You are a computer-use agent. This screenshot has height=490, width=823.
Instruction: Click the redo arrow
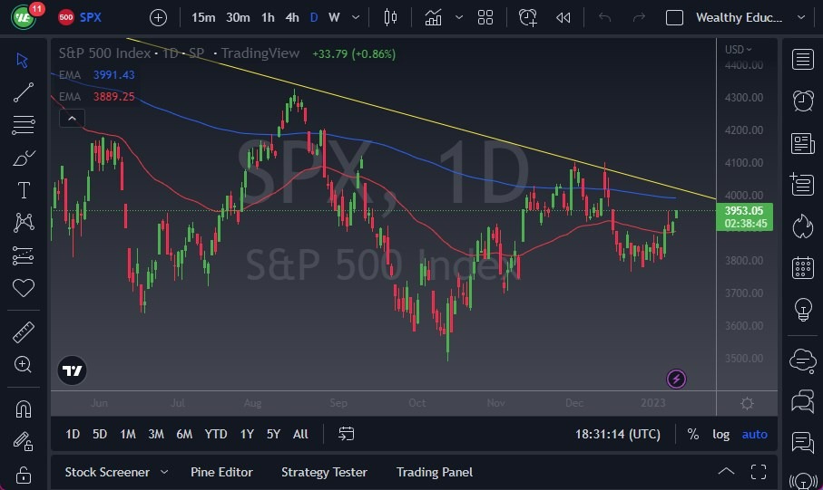(639, 18)
